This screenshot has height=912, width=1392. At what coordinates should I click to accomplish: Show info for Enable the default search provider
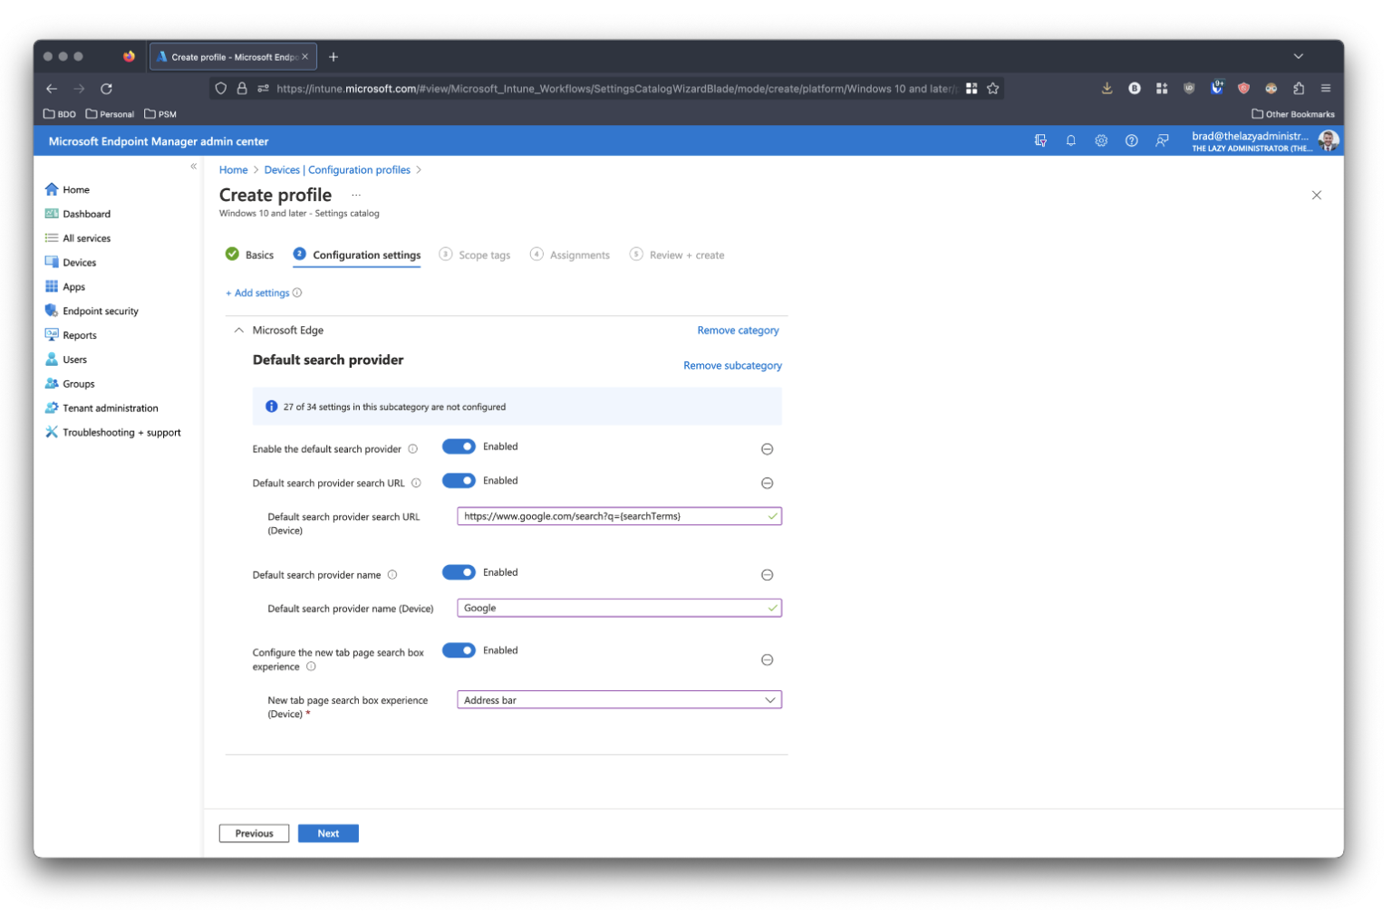(x=413, y=450)
